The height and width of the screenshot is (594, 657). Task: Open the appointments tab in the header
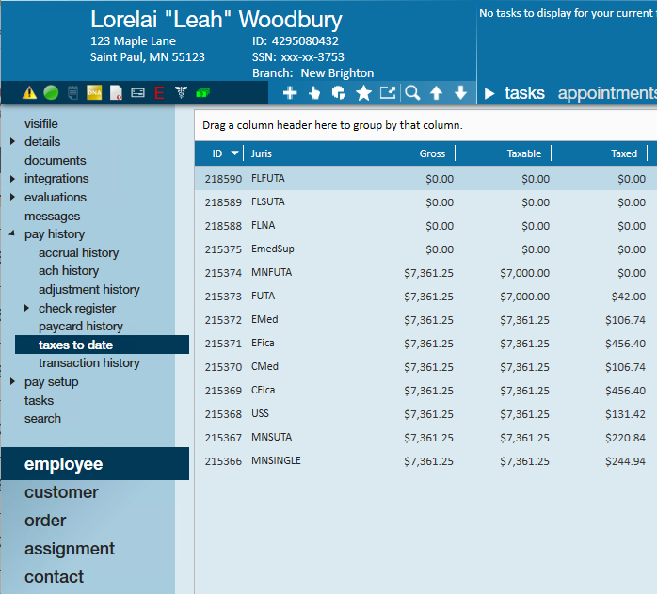pos(607,93)
